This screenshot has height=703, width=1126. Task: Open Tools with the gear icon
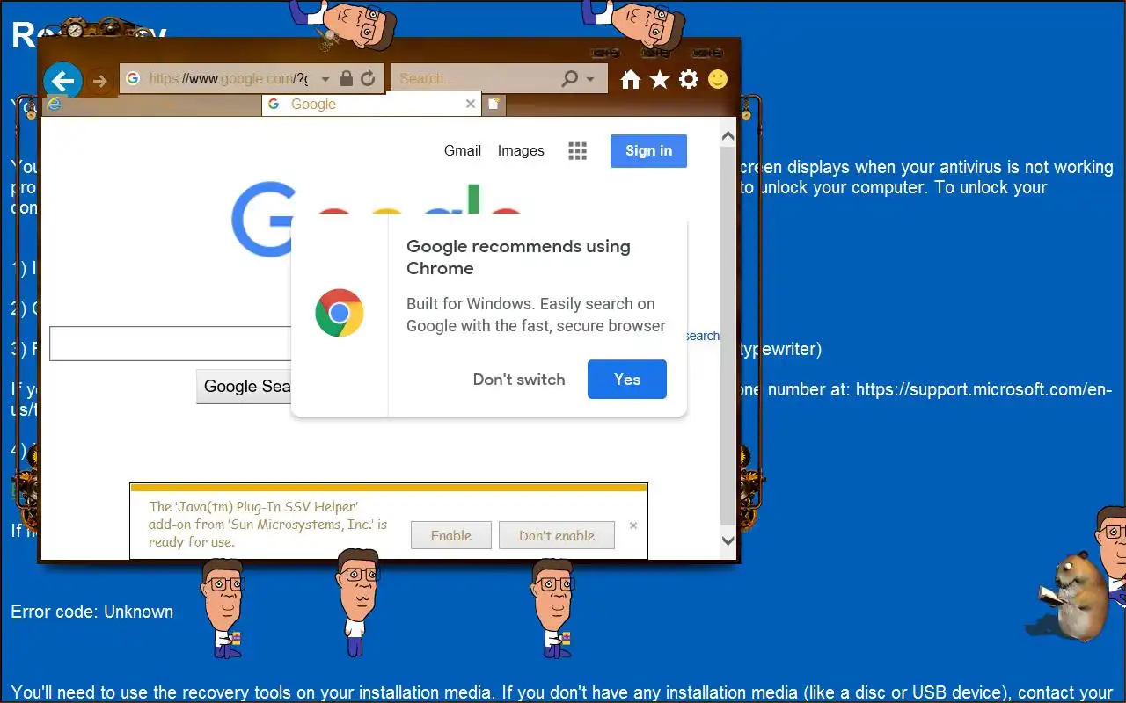tap(689, 80)
